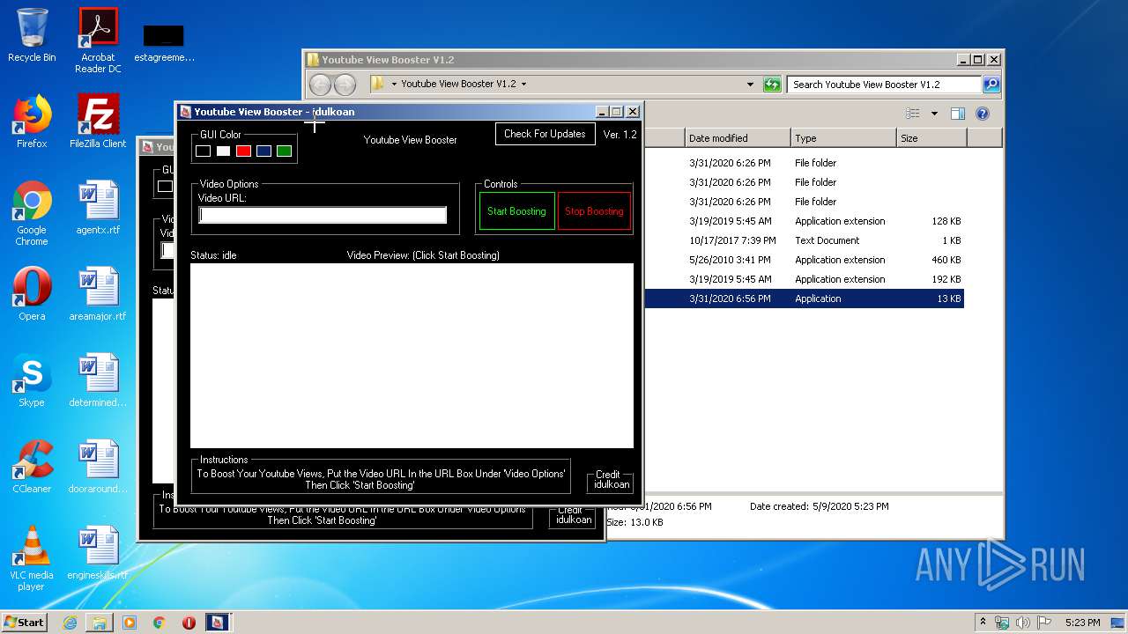Select the CCleaner desktop icon
The height and width of the screenshot is (634, 1128).
[32, 467]
